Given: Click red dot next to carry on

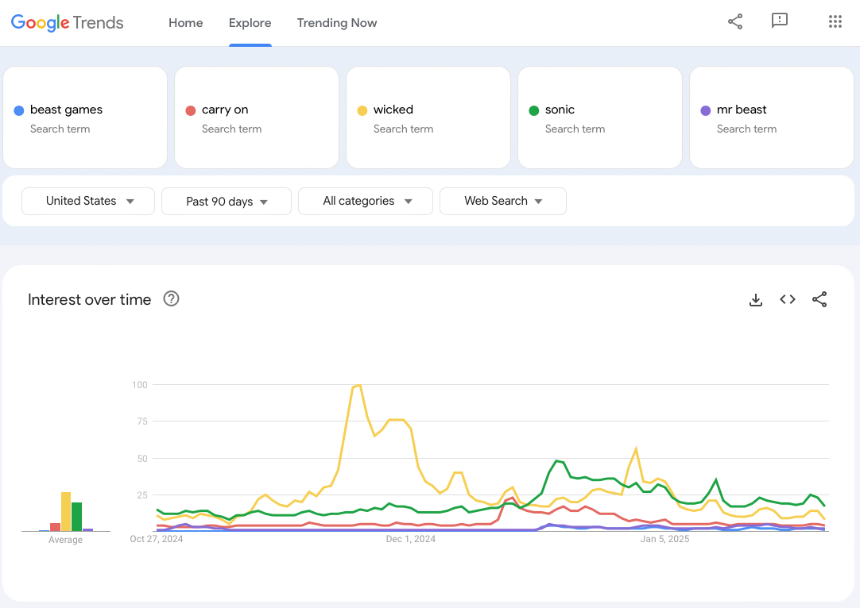Looking at the screenshot, I should tap(190, 110).
